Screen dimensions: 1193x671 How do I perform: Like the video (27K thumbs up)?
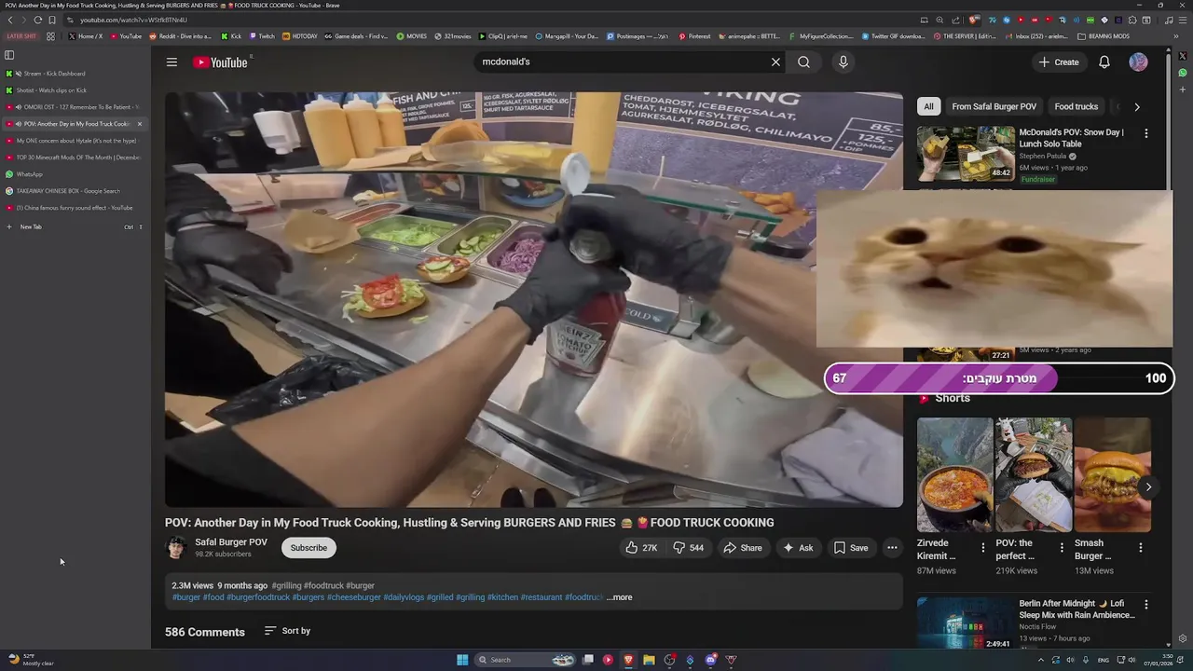(641, 548)
